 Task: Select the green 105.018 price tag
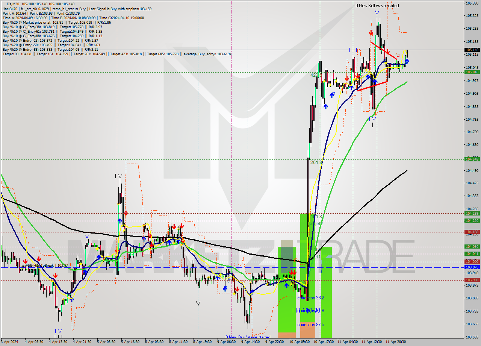click(x=472, y=72)
